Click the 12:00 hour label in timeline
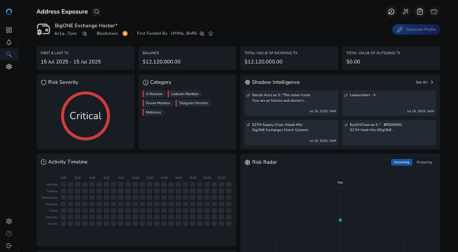The image size is (458, 252). [x=149, y=178]
